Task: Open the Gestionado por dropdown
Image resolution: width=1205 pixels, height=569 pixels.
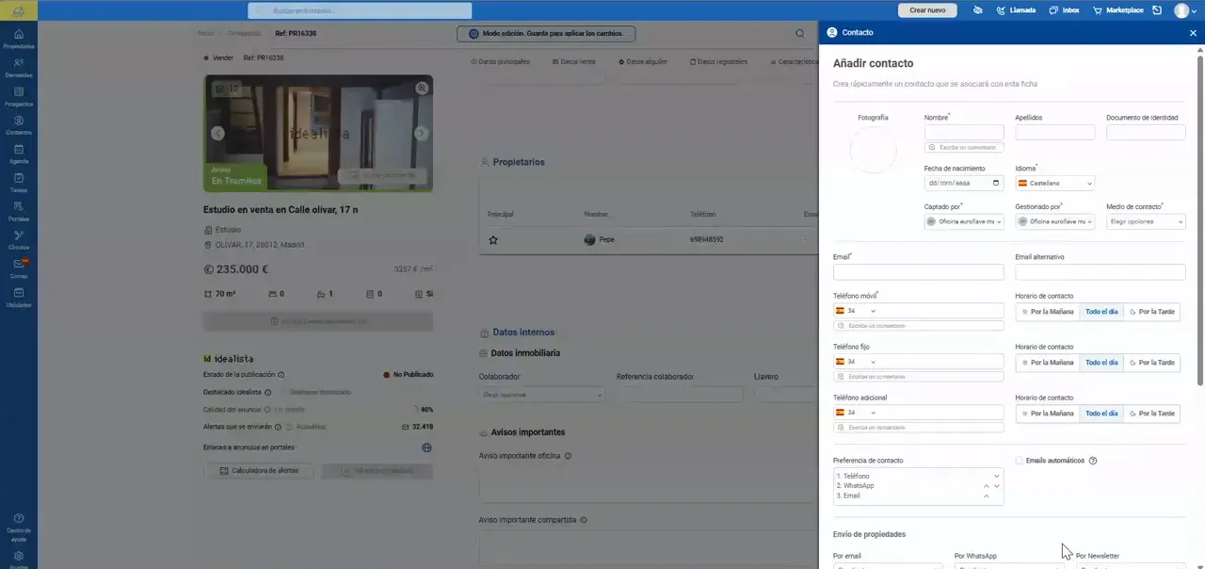Action: click(x=1054, y=221)
